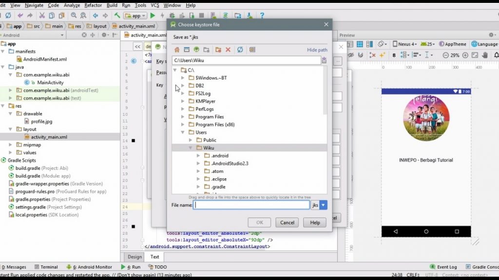This screenshot has height=280, width=499.
Task: Toggle Autoconnect magnet icon
Action: (x=361, y=55)
